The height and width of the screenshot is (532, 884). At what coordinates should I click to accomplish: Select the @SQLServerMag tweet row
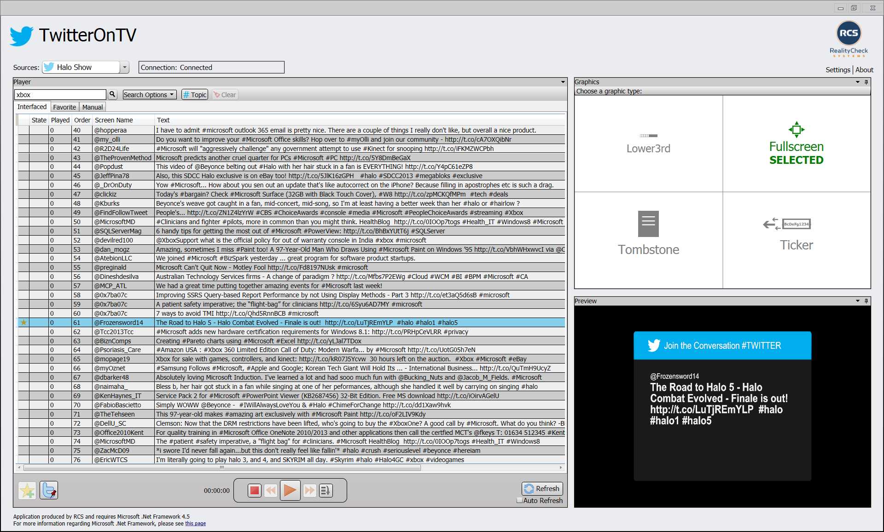pyautogui.click(x=291, y=231)
